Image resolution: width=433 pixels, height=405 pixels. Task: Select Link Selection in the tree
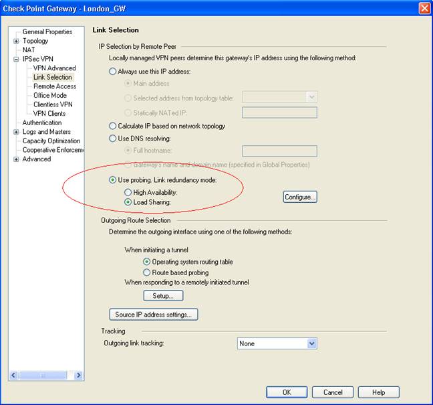pos(53,77)
